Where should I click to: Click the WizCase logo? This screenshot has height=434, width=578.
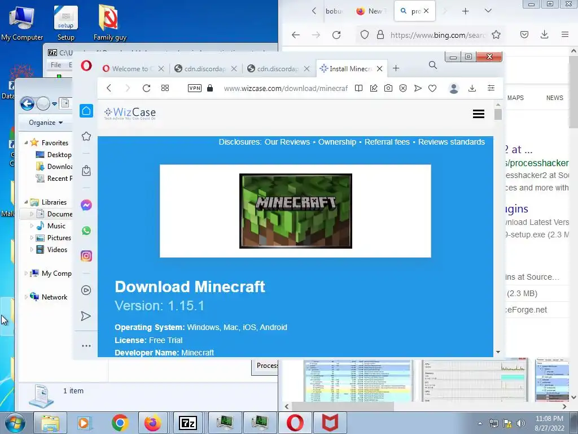pos(130,113)
